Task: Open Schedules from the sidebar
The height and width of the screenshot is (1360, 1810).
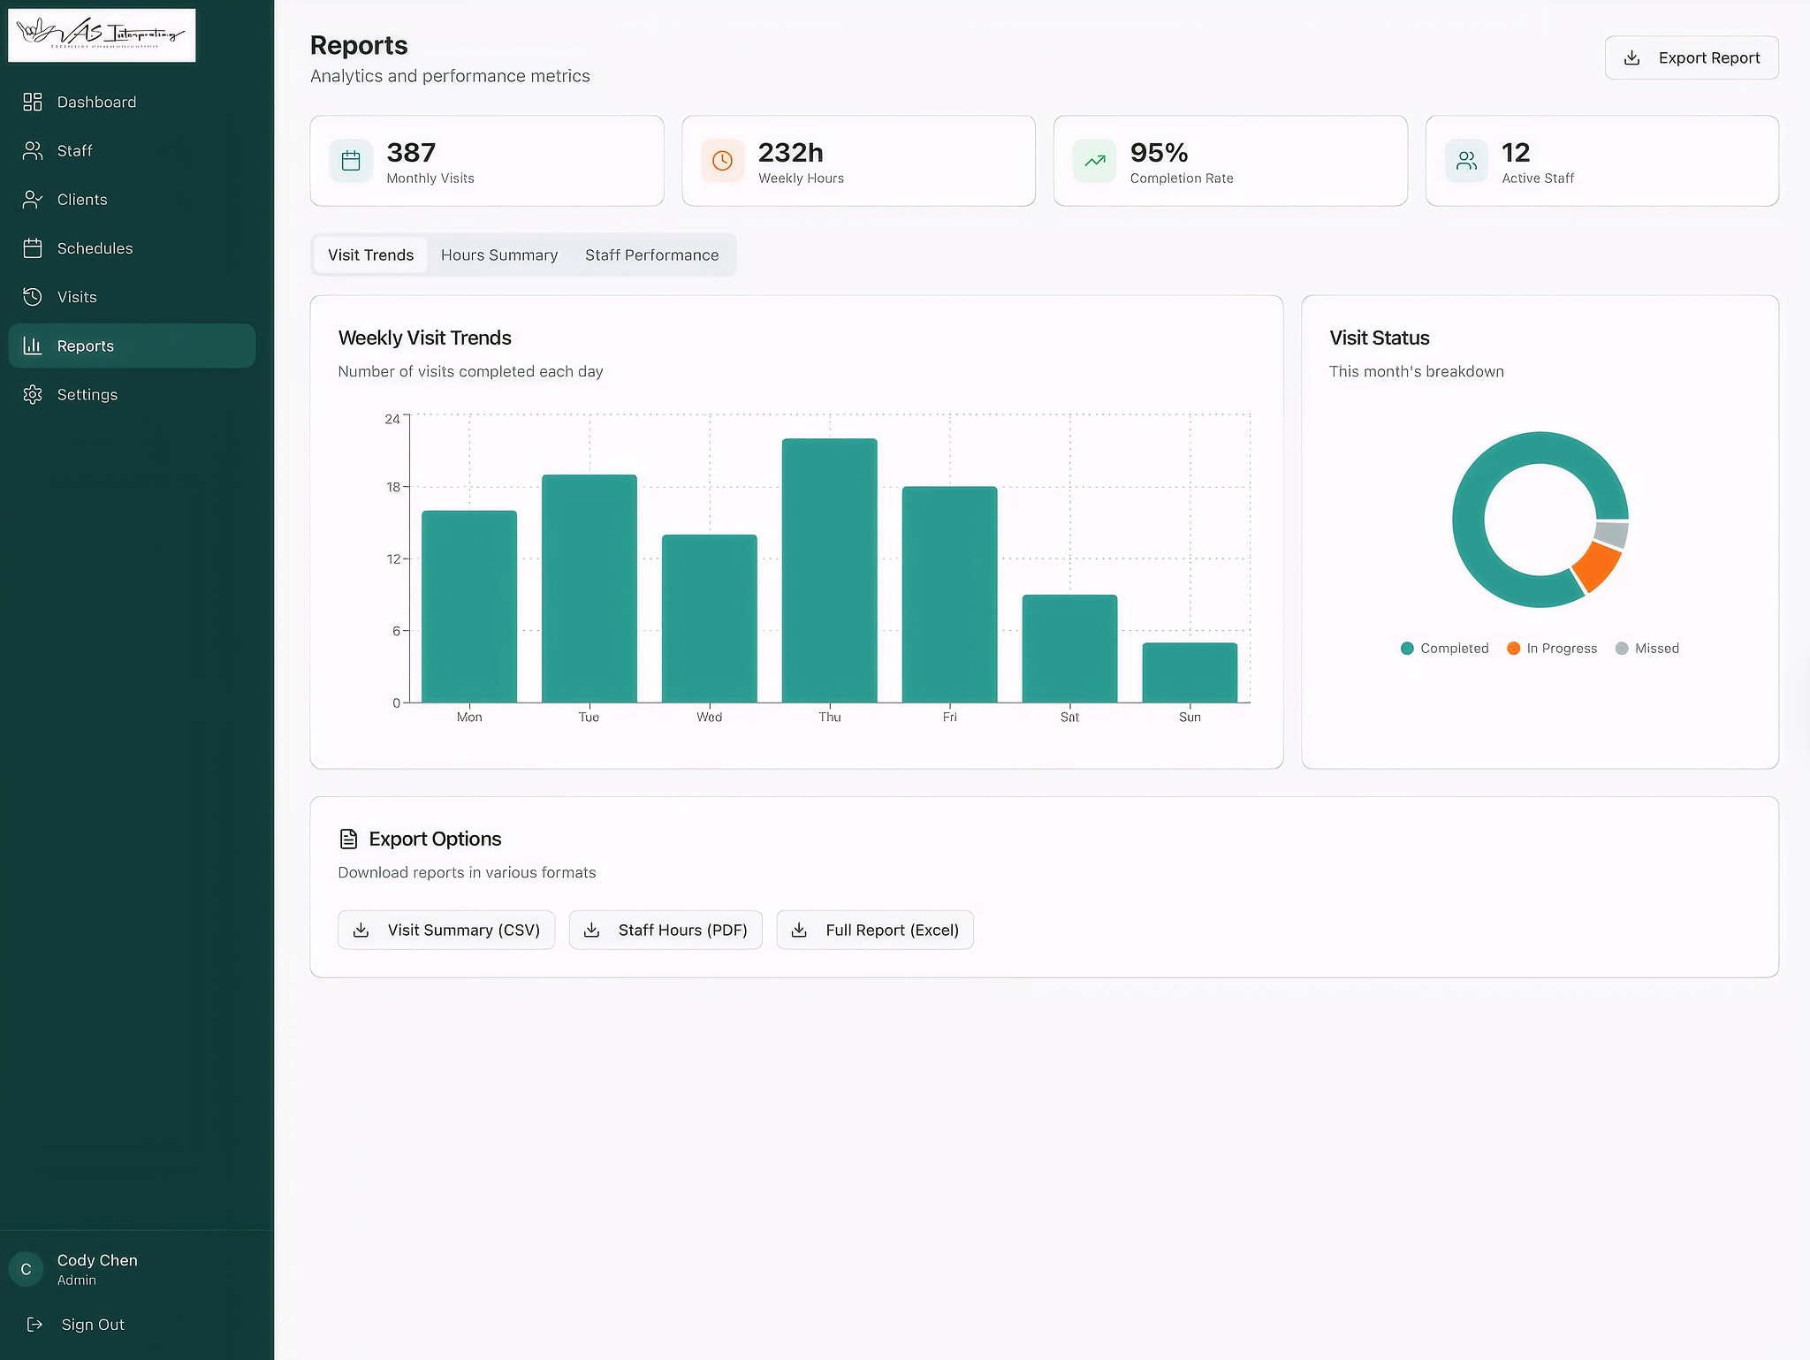Action: tap(132, 248)
